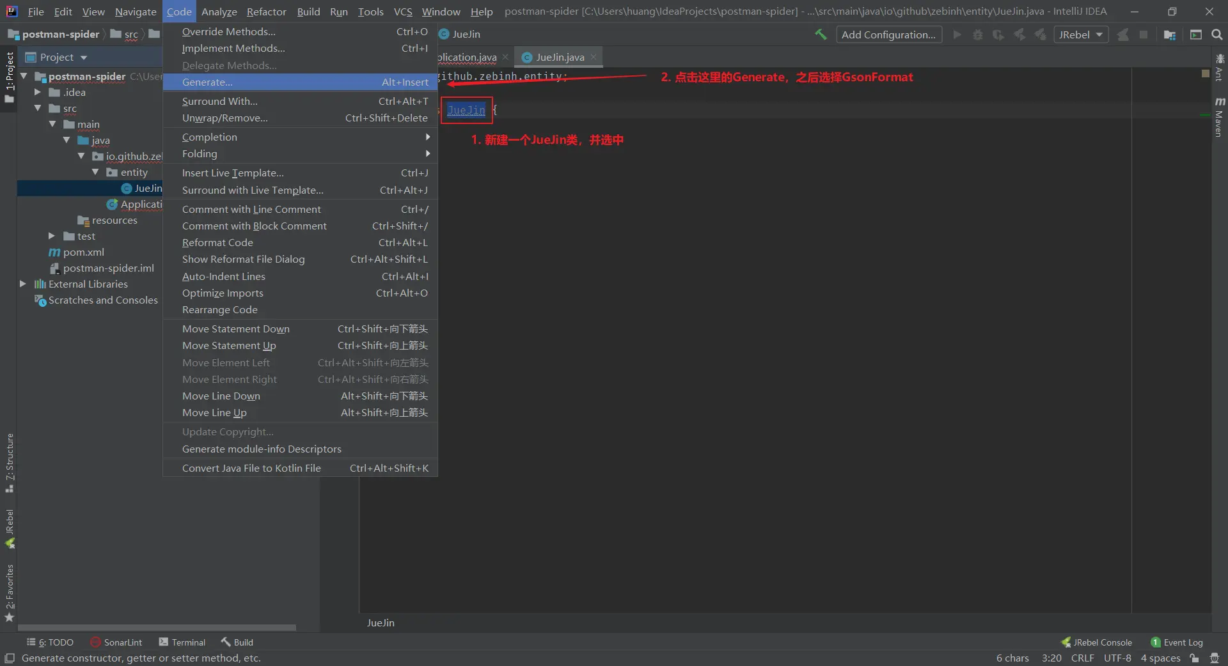1228x666 pixels.
Task: Expand External Libraries node
Action: point(23,284)
